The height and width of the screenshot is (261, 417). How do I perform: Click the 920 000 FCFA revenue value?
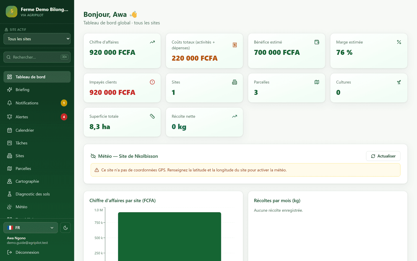(112, 52)
